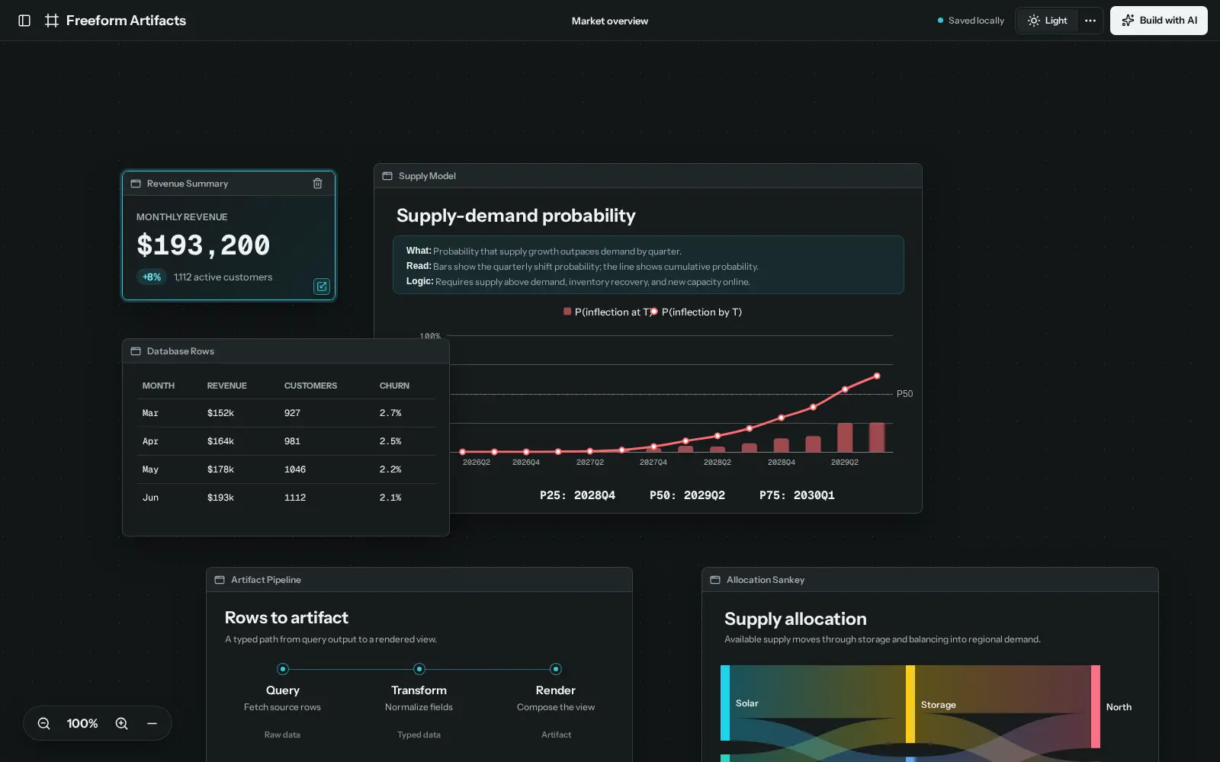Click the REVENUE column header
Image resolution: width=1220 pixels, height=762 pixels.
click(x=227, y=386)
